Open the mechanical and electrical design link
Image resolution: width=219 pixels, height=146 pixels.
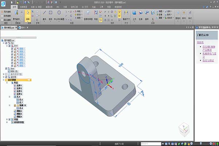(x=210, y=55)
